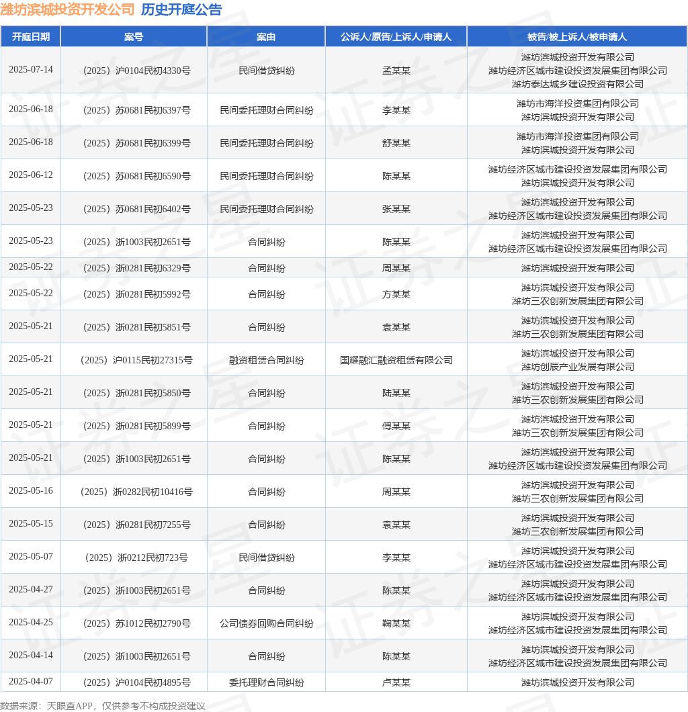The width and height of the screenshot is (688, 712).
Task: Select case number (2025)浙0281民初6329号
Action: [136, 268]
